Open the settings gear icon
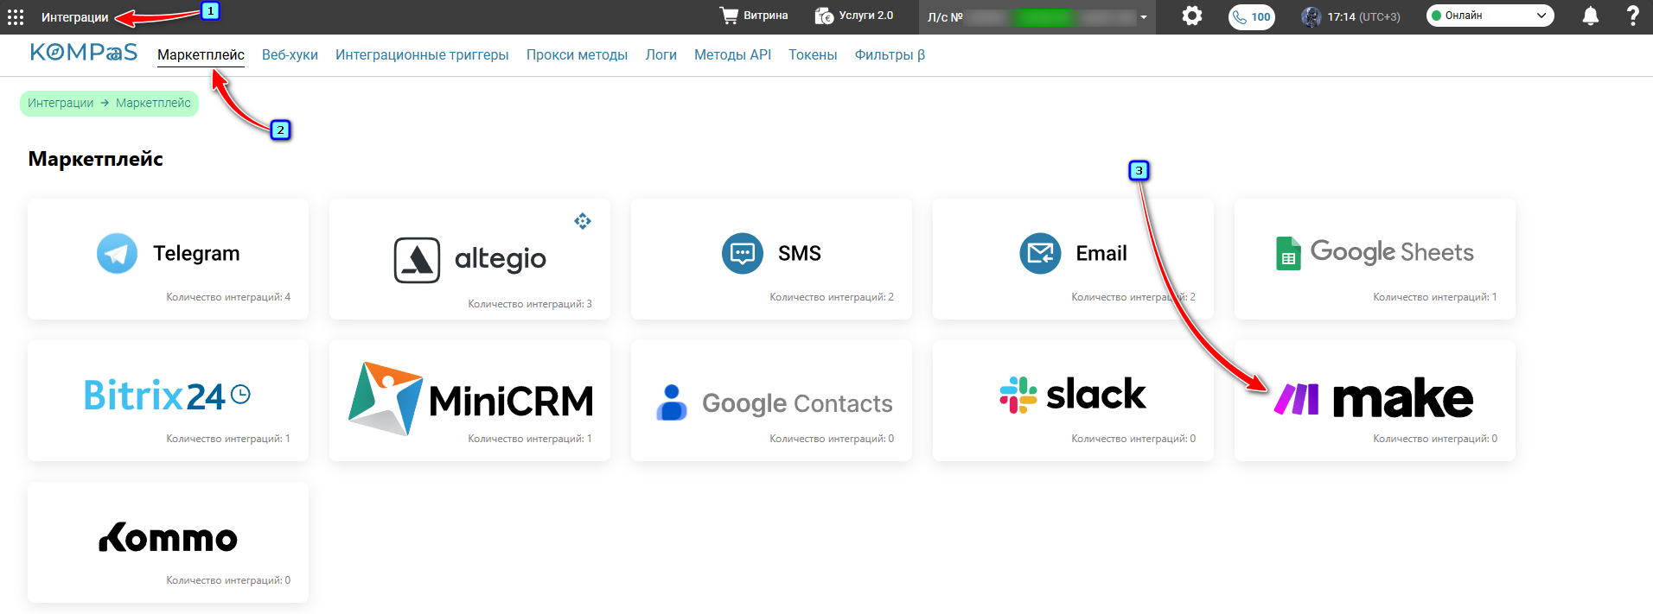The height and width of the screenshot is (614, 1653). point(1192,16)
